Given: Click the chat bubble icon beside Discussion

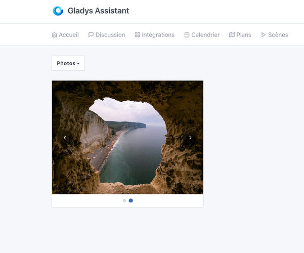Looking at the screenshot, I should tap(91, 35).
